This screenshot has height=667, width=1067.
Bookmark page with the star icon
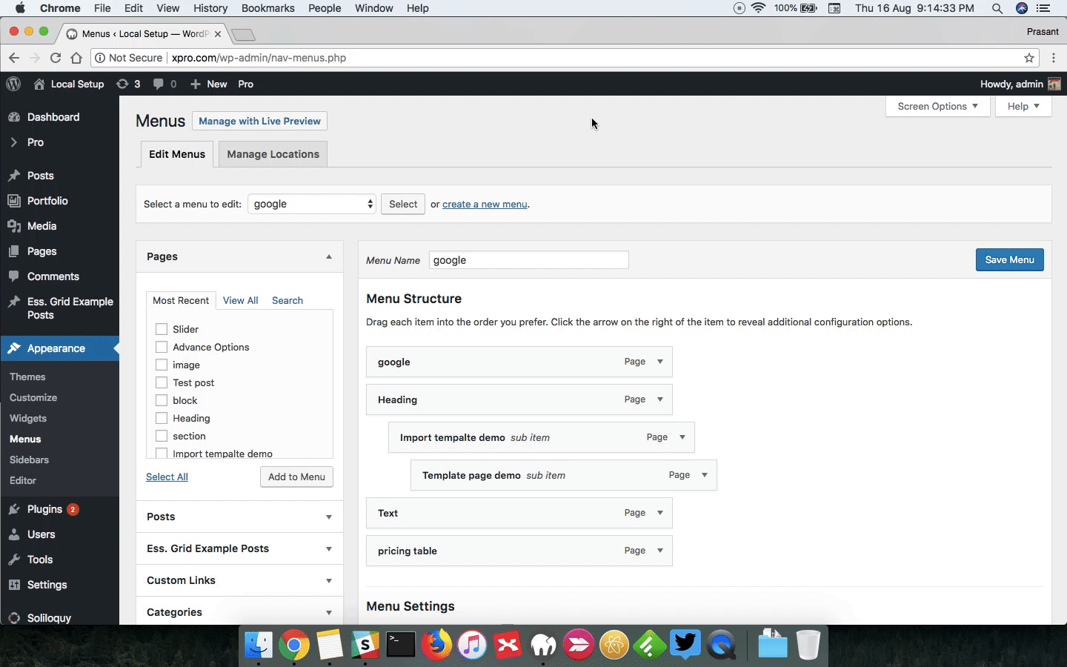click(x=1029, y=58)
